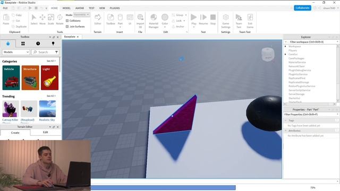Start a Team Test
Image resolution: width=340 pixels, height=191 pixels.
(x=239, y=21)
